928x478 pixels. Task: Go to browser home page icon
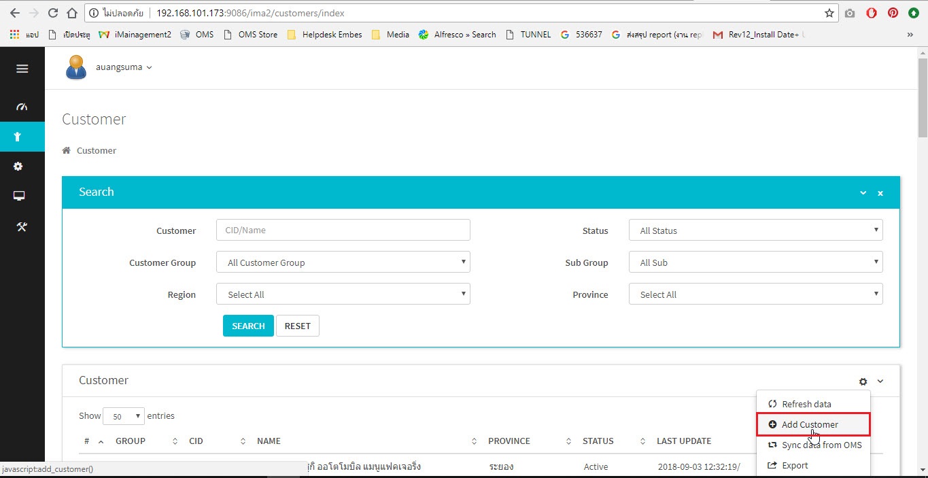pyautogui.click(x=72, y=13)
